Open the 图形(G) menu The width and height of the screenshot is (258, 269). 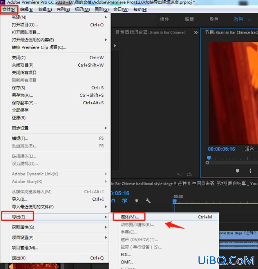pos(102,10)
